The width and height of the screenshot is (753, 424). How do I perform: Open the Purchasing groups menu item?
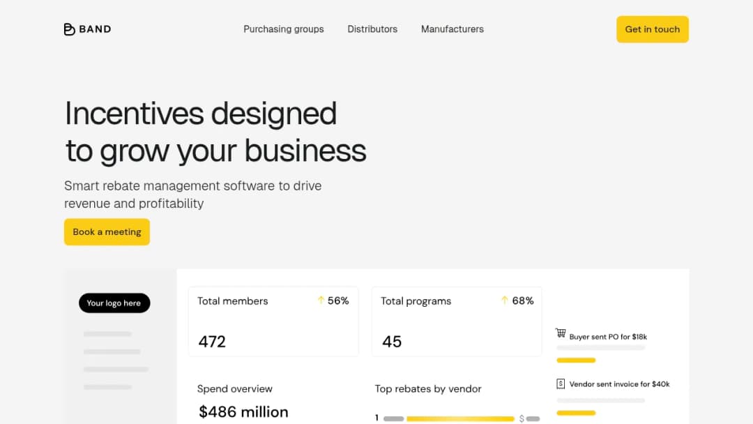point(283,29)
